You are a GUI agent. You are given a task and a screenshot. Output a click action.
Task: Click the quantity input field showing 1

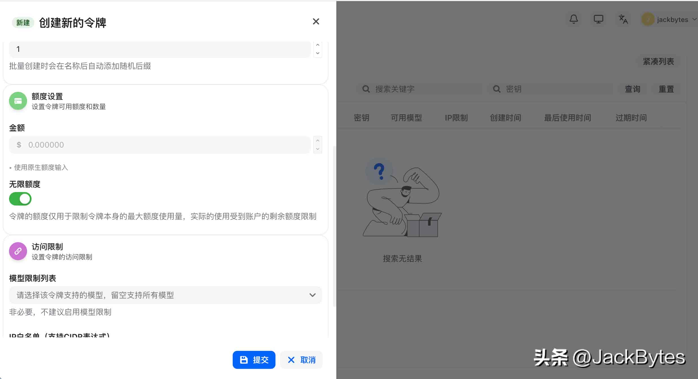click(x=160, y=49)
